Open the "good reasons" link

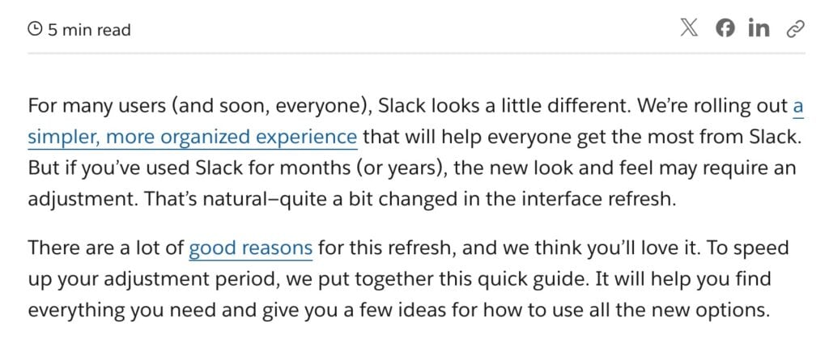pyautogui.click(x=251, y=248)
